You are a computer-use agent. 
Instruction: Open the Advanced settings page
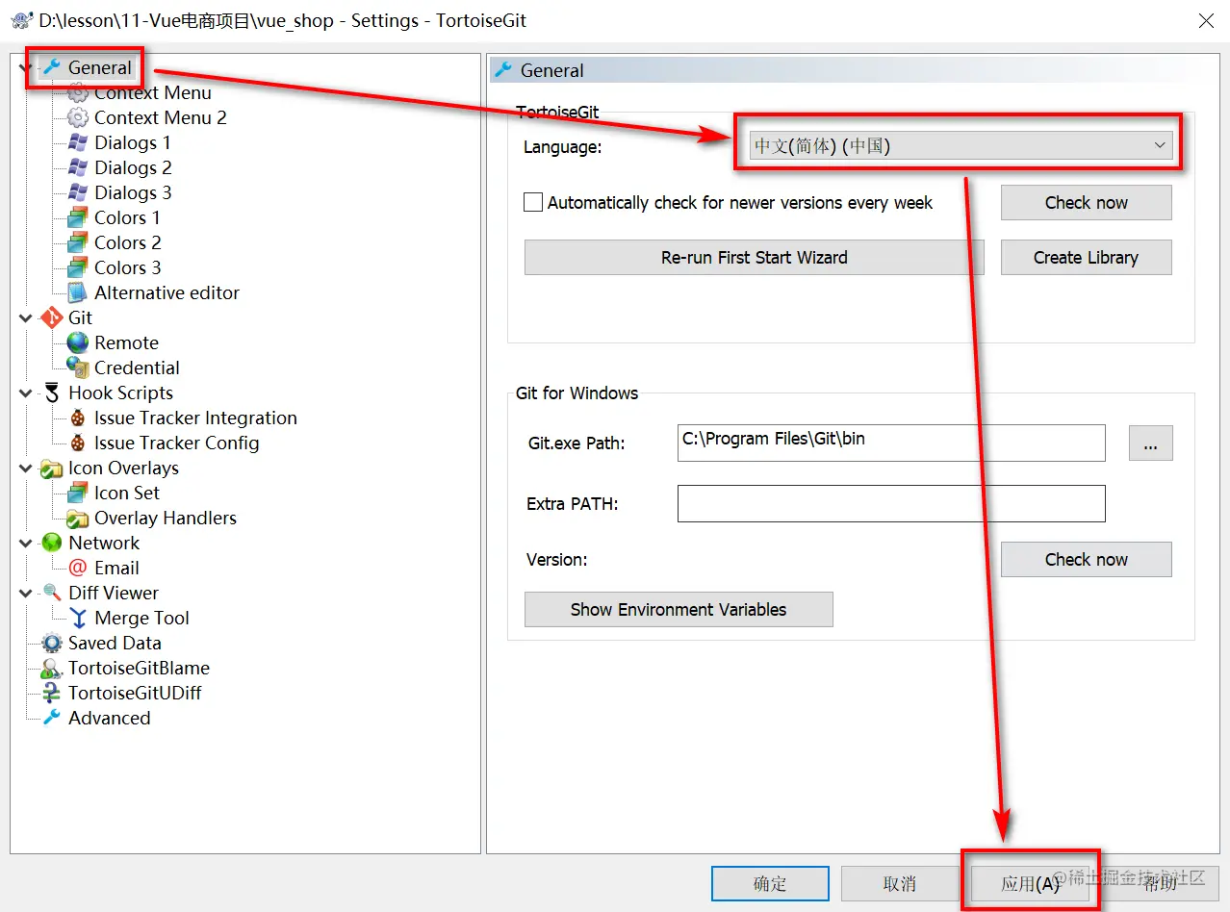pyautogui.click(x=109, y=718)
